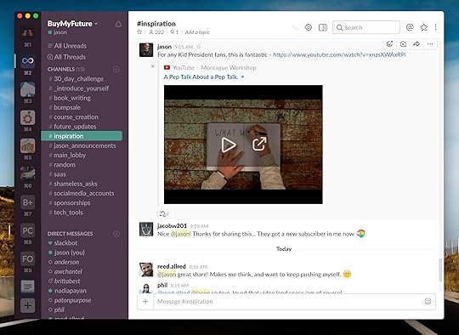Screen dimensions: 459x335
Task: View pinned items count in header
Action: coord(174,32)
